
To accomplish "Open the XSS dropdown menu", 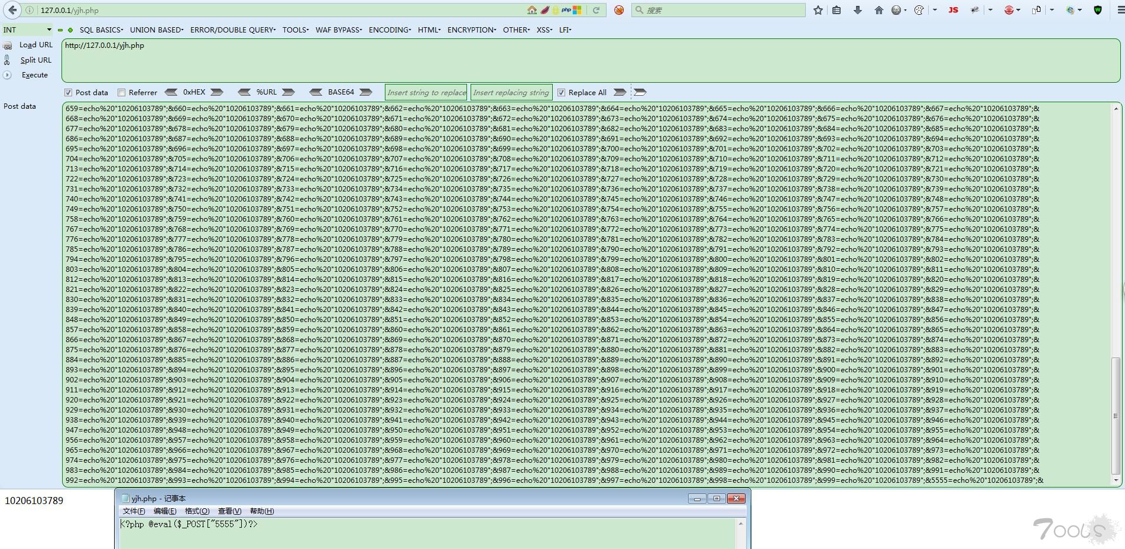I will point(544,30).
